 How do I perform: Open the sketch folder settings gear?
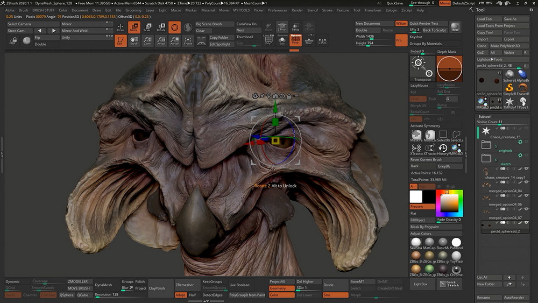tap(520, 156)
